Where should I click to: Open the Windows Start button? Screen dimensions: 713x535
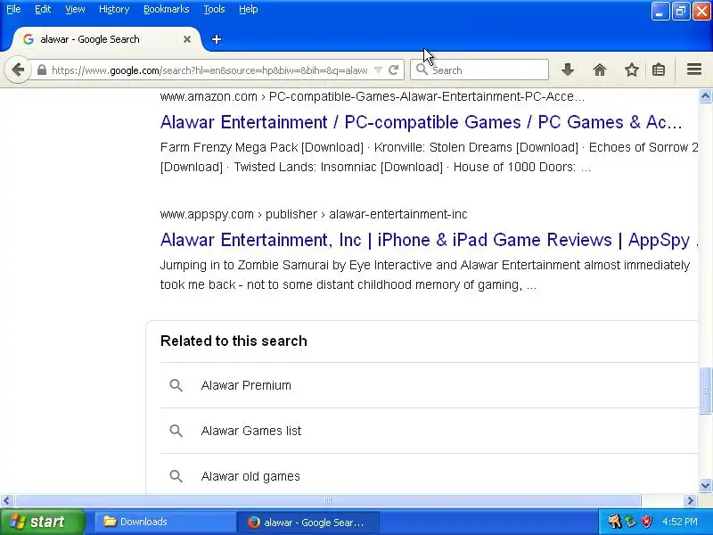(x=42, y=522)
